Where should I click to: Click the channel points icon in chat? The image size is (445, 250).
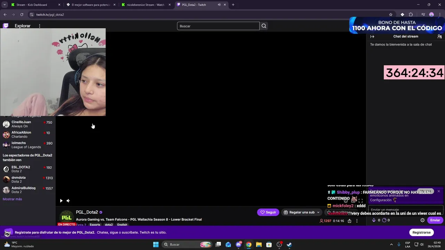point(384,220)
